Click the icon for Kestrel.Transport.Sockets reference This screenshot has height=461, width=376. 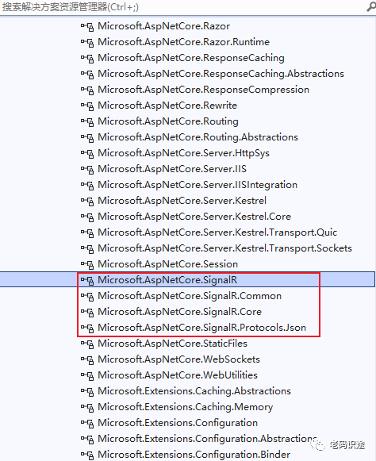[x=87, y=248]
